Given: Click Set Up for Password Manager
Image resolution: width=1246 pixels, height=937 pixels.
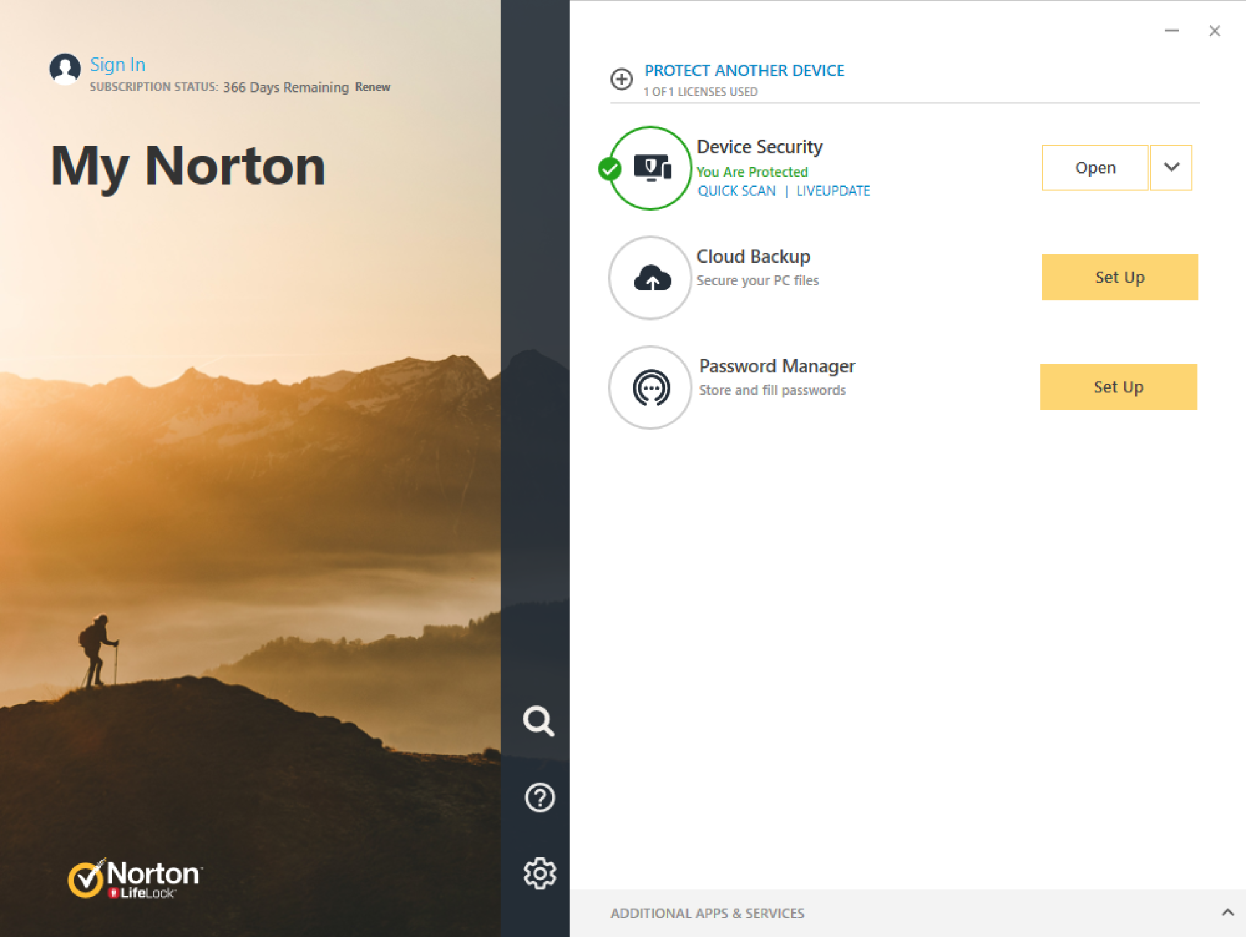Looking at the screenshot, I should 1119,387.
